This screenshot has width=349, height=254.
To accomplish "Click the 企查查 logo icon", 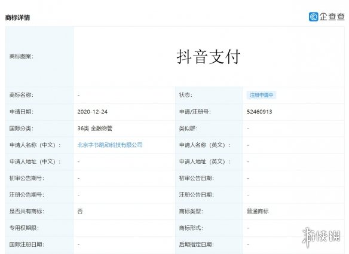I will point(313,17).
